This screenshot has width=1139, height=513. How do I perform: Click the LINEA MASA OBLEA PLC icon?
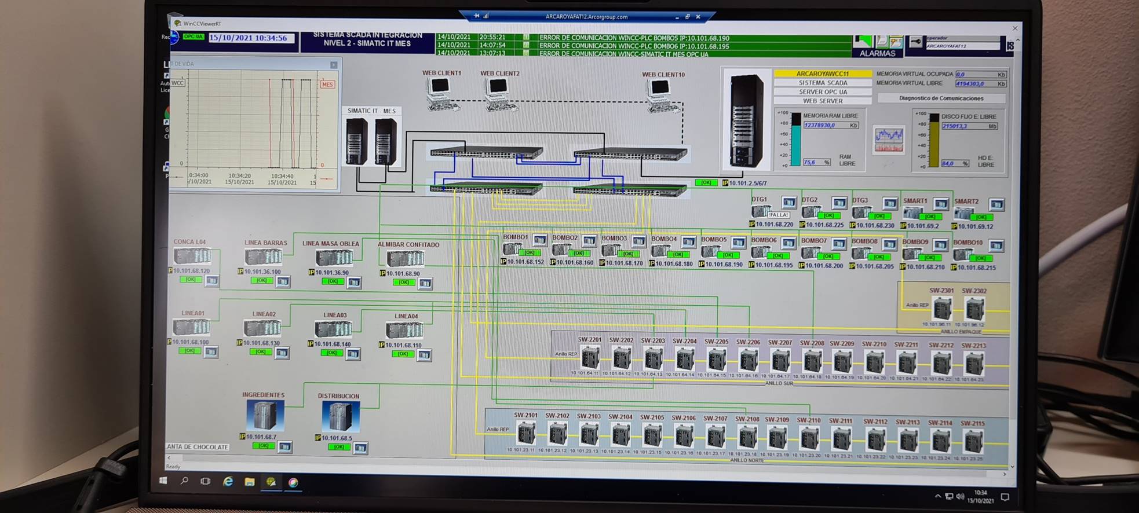point(334,258)
